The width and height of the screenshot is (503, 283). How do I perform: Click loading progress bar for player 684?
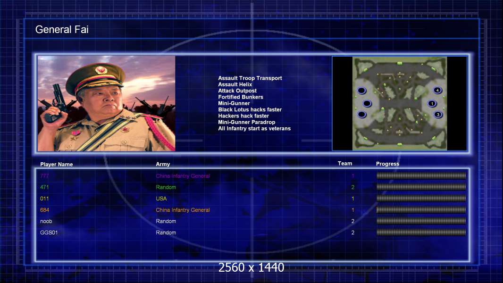point(421,210)
